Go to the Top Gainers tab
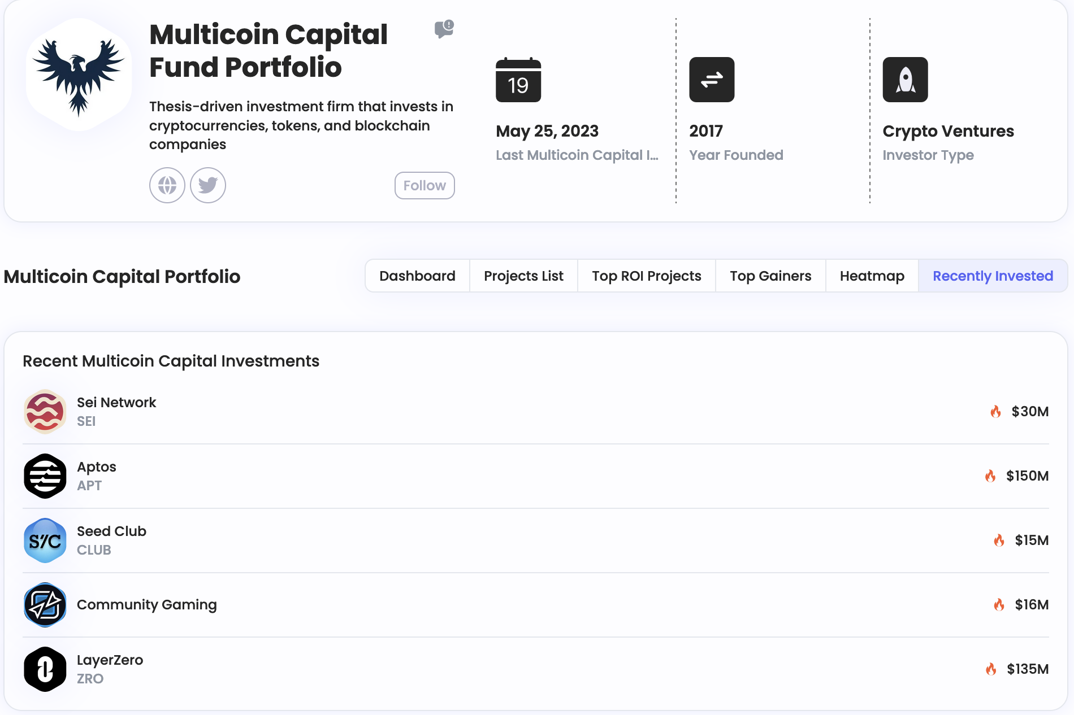This screenshot has width=1074, height=715. (770, 276)
